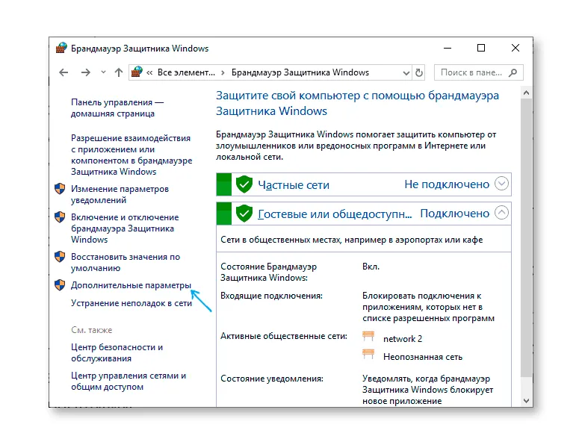This screenshot has width=582, height=445.
Task: Go up one level with the up arrow
Action: pos(119,72)
